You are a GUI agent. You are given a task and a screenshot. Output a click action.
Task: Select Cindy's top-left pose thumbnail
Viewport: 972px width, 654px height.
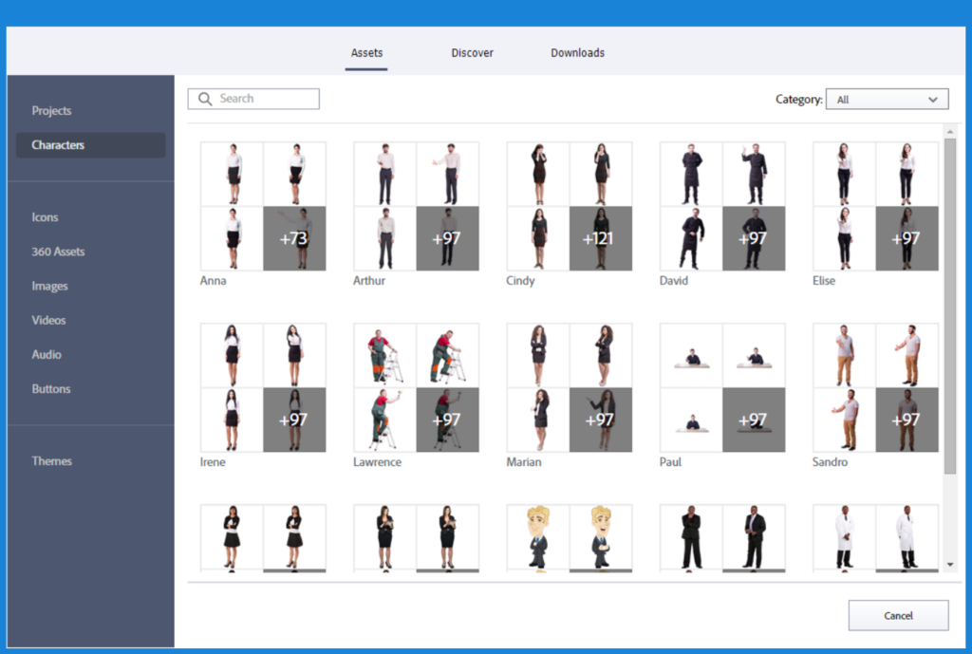pos(538,175)
